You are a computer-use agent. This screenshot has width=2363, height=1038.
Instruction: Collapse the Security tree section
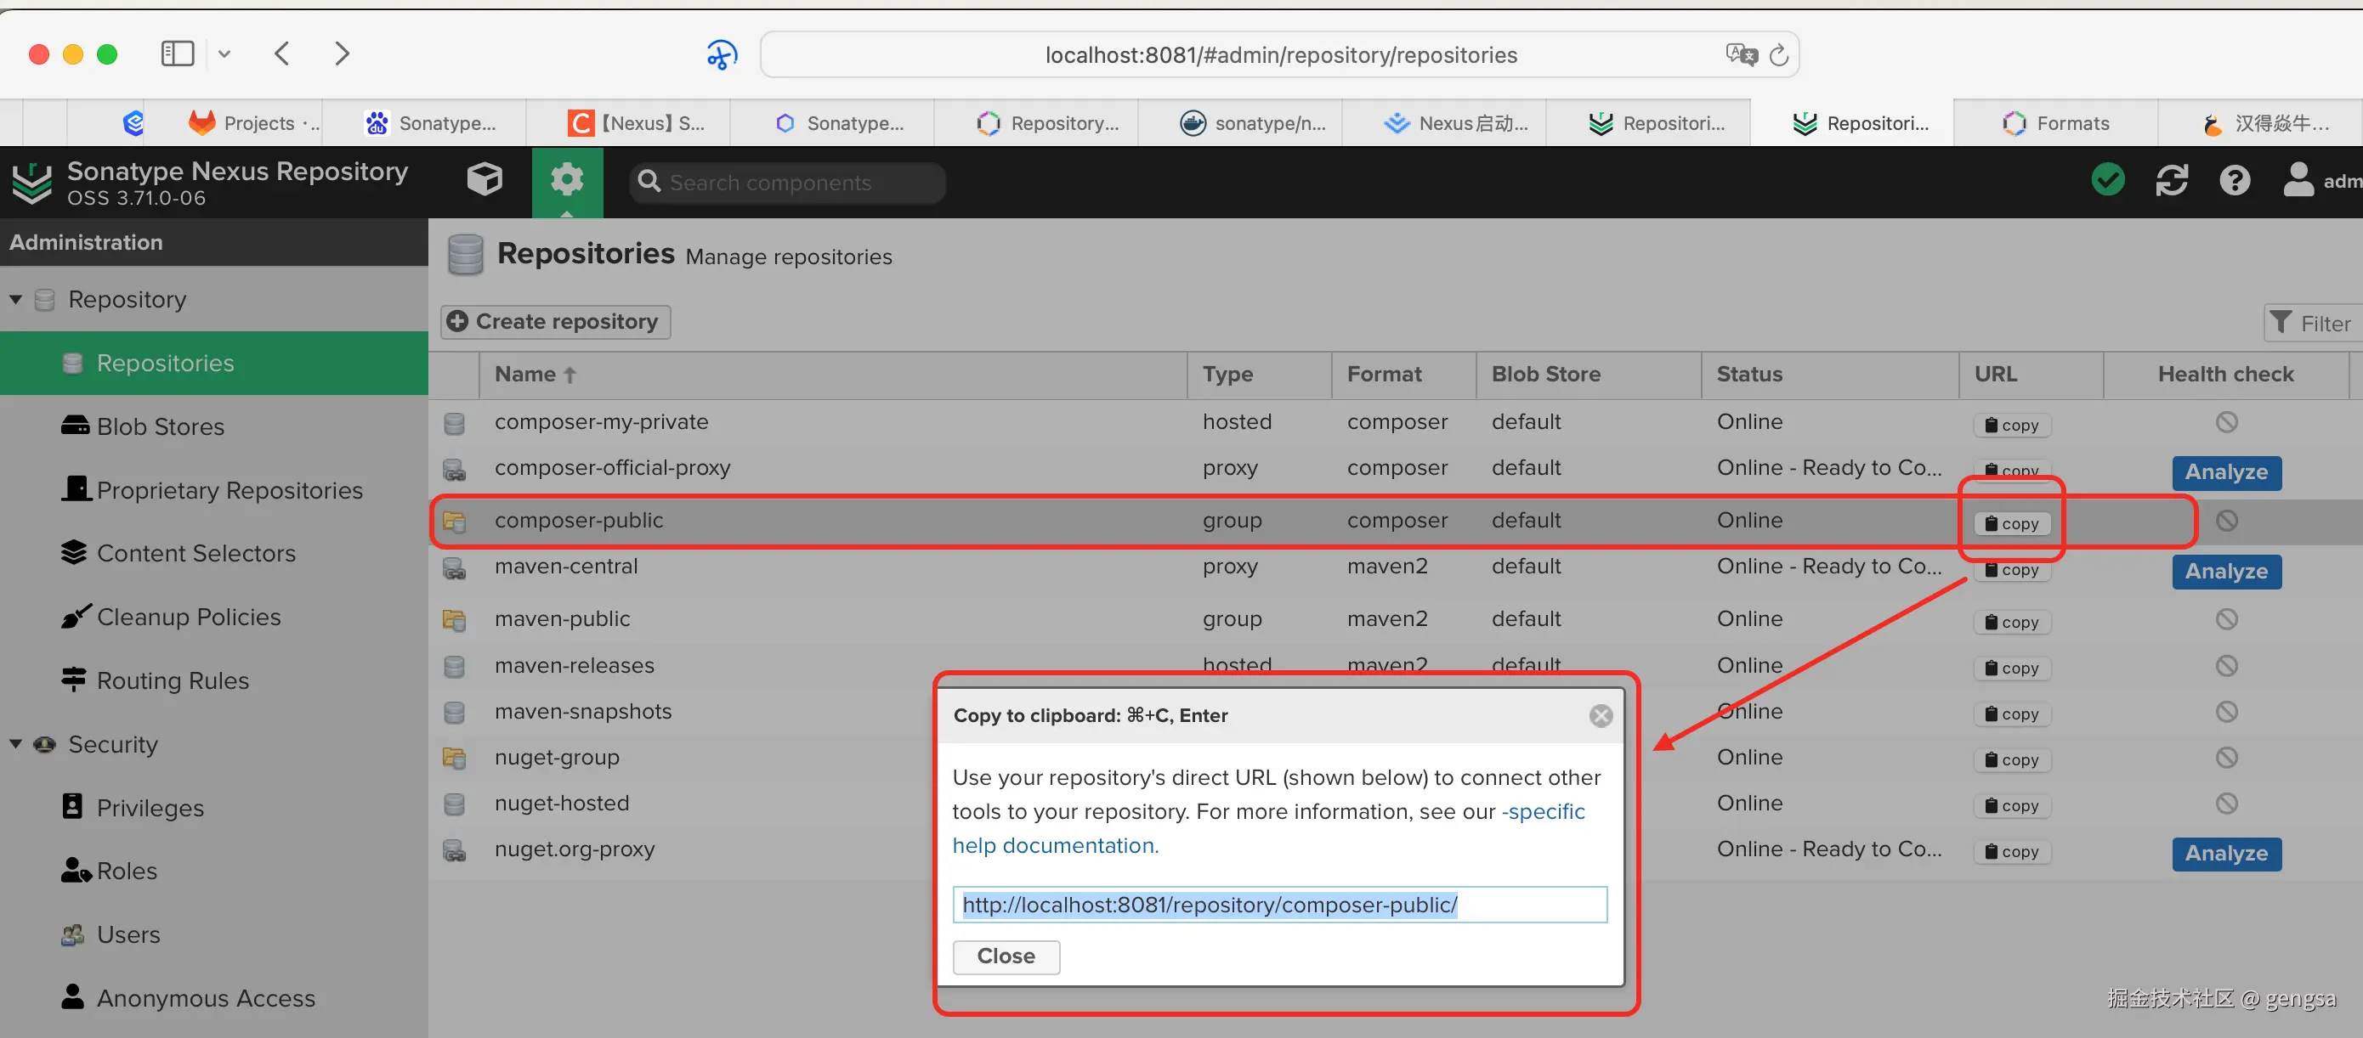pyautogui.click(x=15, y=745)
